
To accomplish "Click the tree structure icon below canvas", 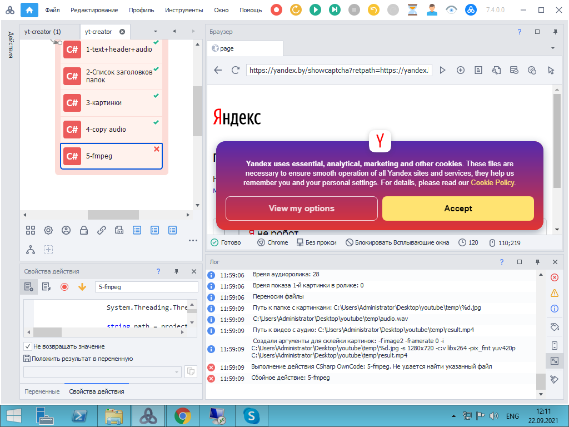I will pos(31,250).
